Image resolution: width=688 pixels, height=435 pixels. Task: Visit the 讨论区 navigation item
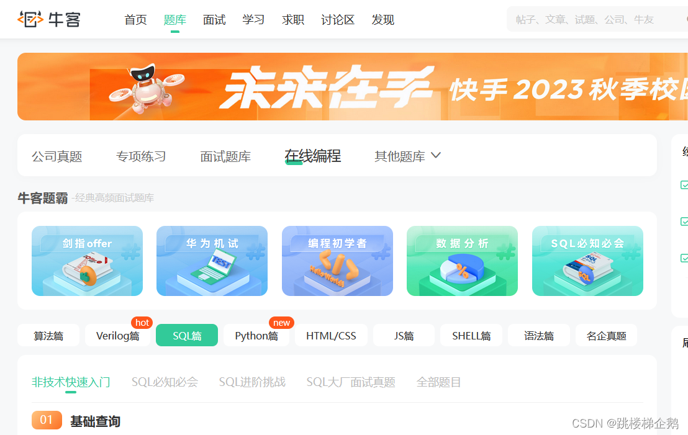[338, 20]
